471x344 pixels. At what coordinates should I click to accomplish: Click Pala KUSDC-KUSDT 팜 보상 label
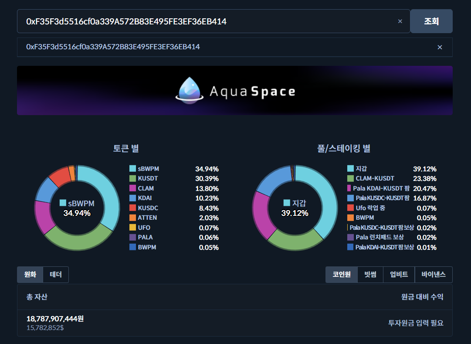click(x=382, y=227)
